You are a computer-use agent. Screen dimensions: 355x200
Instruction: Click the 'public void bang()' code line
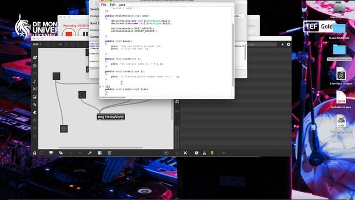[119, 41]
